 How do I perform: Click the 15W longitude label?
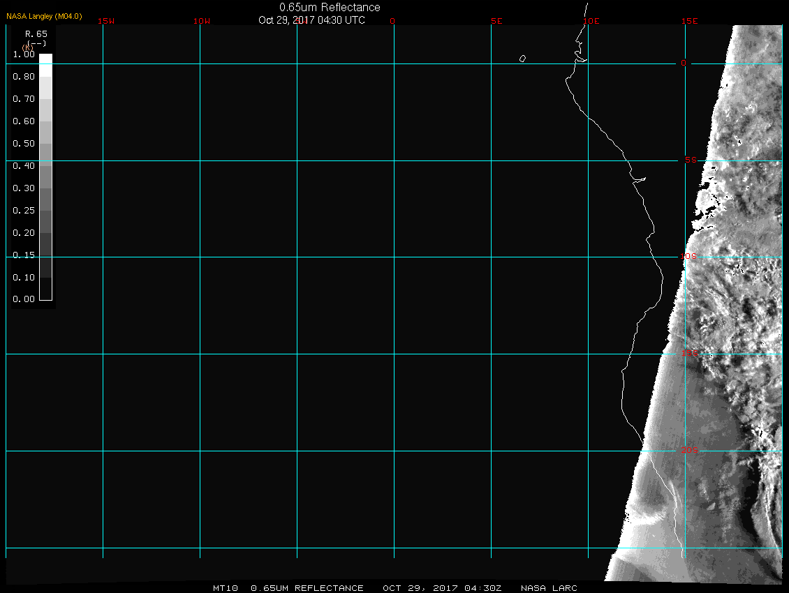pos(106,21)
